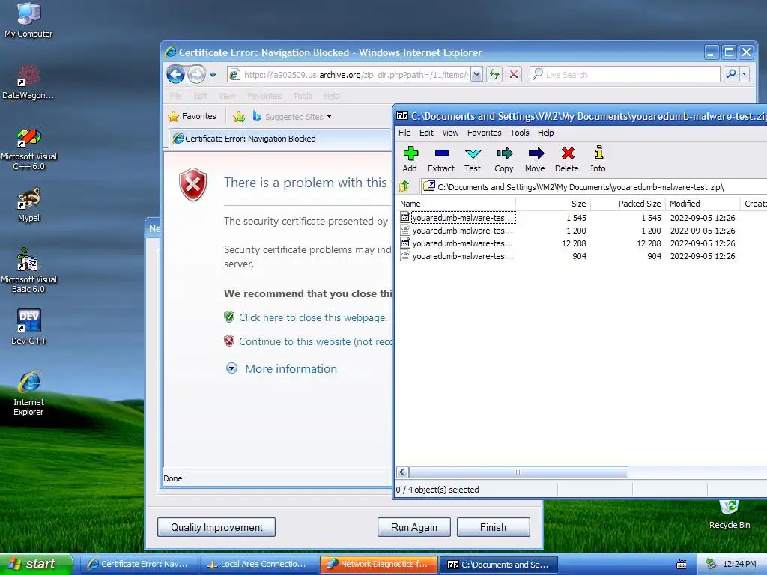Expand the search provider dropdown
Image resolution: width=767 pixels, height=575 pixels.
click(744, 74)
